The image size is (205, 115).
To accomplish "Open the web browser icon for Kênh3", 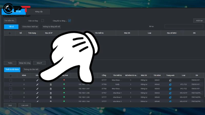I will [x=170, y=89].
